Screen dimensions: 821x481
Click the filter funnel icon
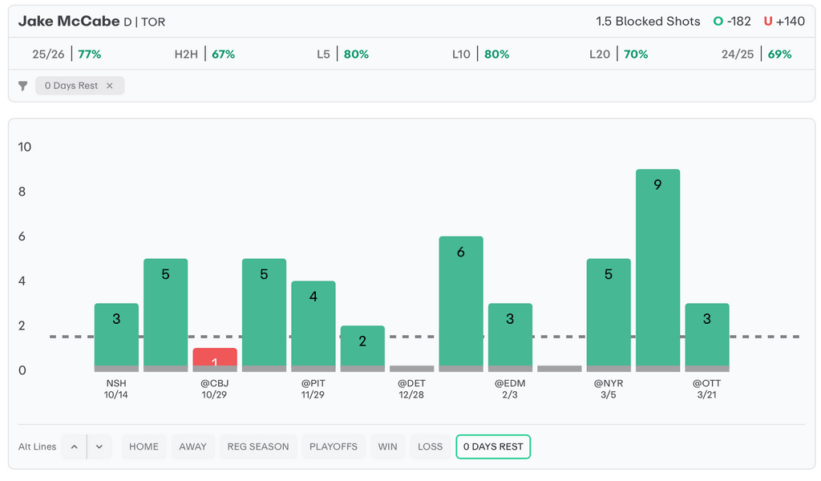tap(23, 86)
